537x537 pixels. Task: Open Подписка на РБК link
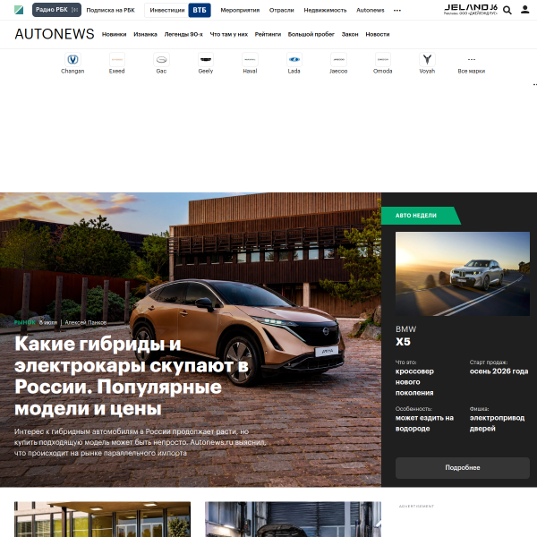[110, 10]
